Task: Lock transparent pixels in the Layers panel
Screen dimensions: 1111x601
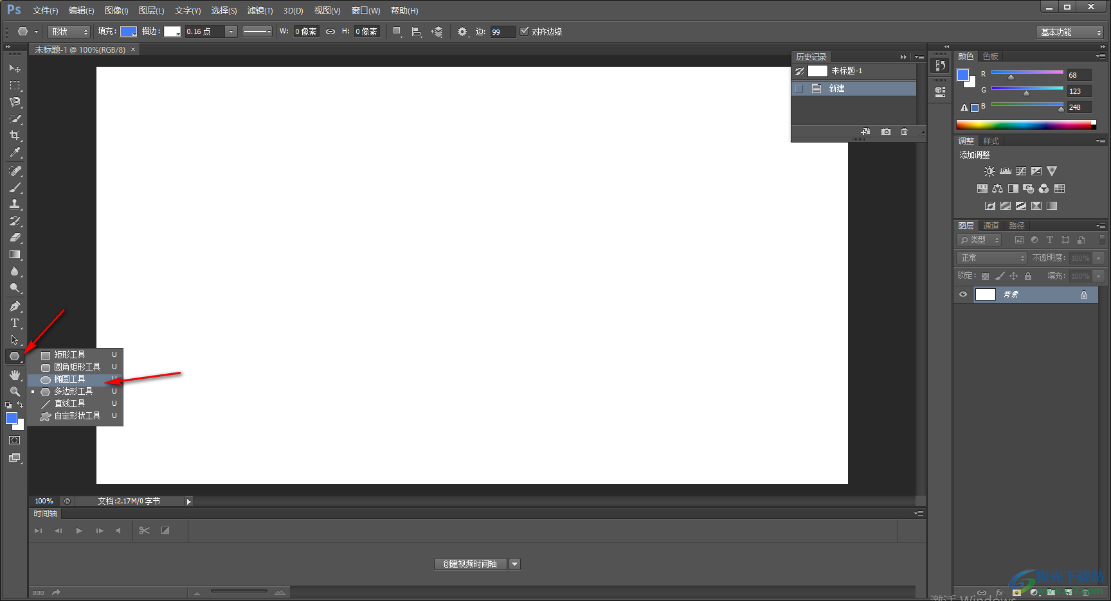Action: (x=985, y=276)
